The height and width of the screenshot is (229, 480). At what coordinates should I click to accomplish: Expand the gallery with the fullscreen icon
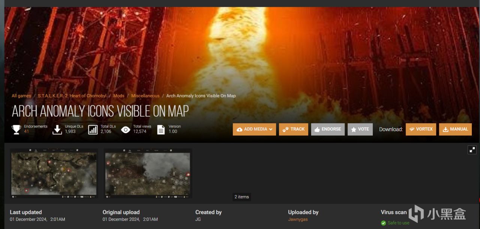(x=472, y=150)
